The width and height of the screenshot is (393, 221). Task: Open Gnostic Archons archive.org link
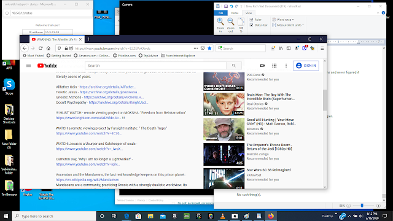tap(114, 97)
